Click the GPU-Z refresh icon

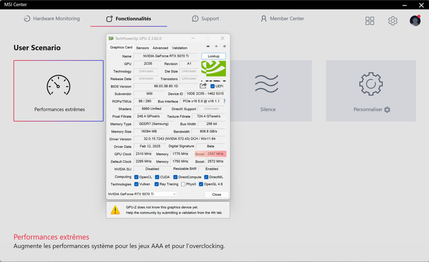[x=216, y=46]
